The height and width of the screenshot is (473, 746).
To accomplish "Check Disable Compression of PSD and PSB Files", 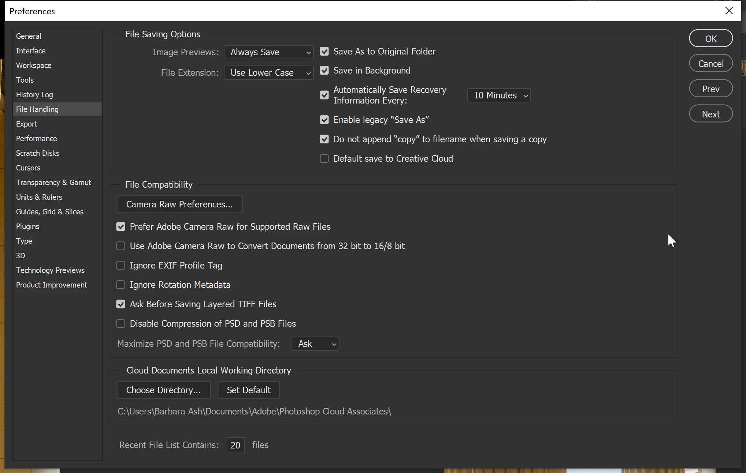I will [120, 324].
